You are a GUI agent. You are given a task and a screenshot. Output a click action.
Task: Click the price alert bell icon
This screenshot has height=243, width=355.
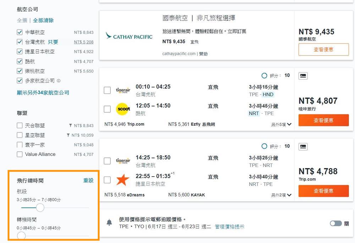pyautogui.click(x=109, y=222)
